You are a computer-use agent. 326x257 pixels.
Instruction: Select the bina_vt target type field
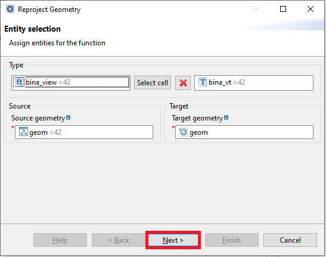coord(254,83)
